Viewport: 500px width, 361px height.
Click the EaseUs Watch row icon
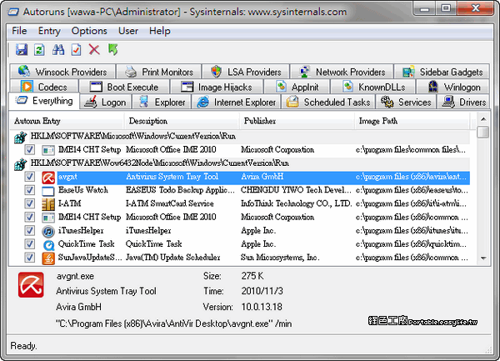48,191
